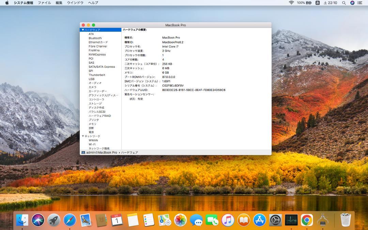Select ストレージ in the sidebar

coord(95,104)
